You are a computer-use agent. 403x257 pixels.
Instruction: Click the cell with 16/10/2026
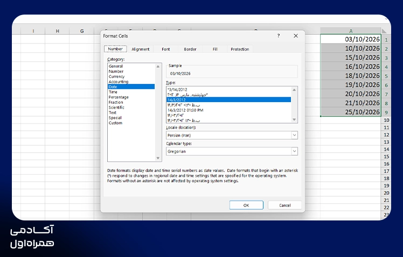coord(351,67)
